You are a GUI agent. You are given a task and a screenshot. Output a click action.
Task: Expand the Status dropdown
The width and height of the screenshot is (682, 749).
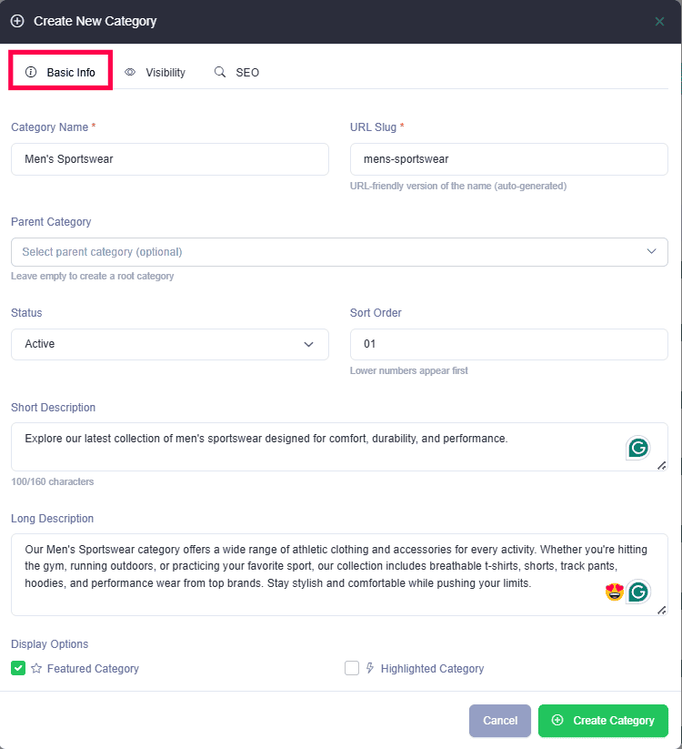(170, 344)
